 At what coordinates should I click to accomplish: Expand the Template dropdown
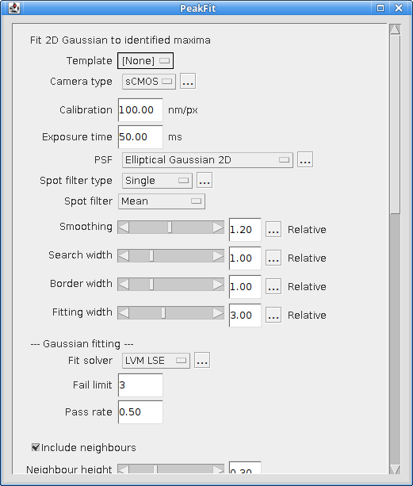(x=145, y=61)
